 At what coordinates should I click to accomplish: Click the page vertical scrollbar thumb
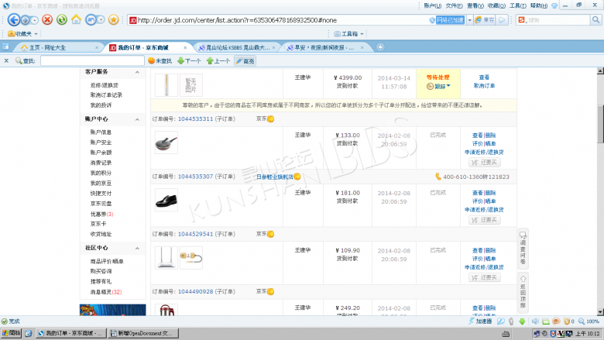[600, 123]
